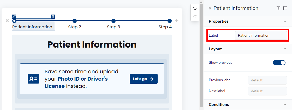Screen dimensions: 292x110
Task: Click the Photo ID or Driver's License text
Action: [76, 82]
